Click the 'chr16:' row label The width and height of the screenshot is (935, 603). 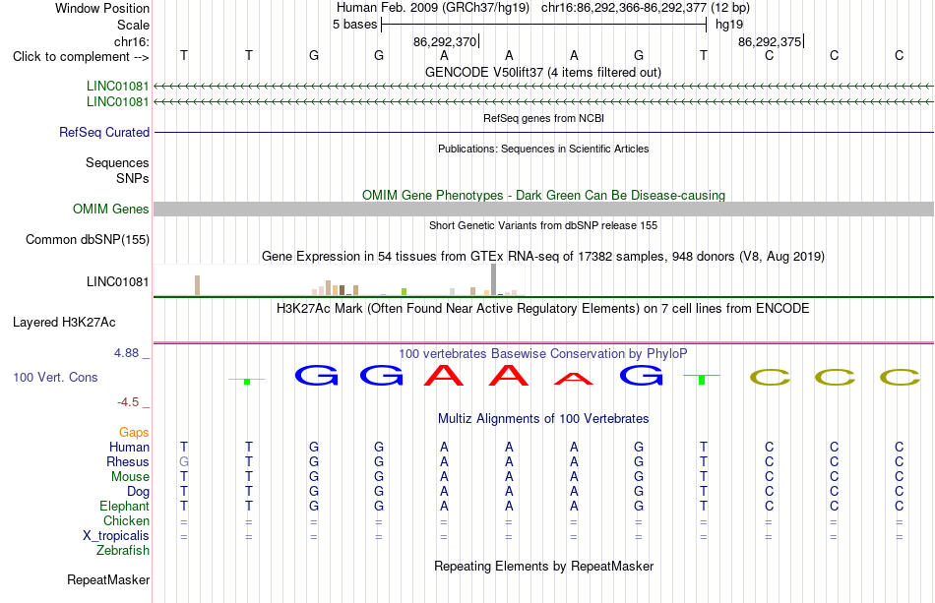[131, 41]
